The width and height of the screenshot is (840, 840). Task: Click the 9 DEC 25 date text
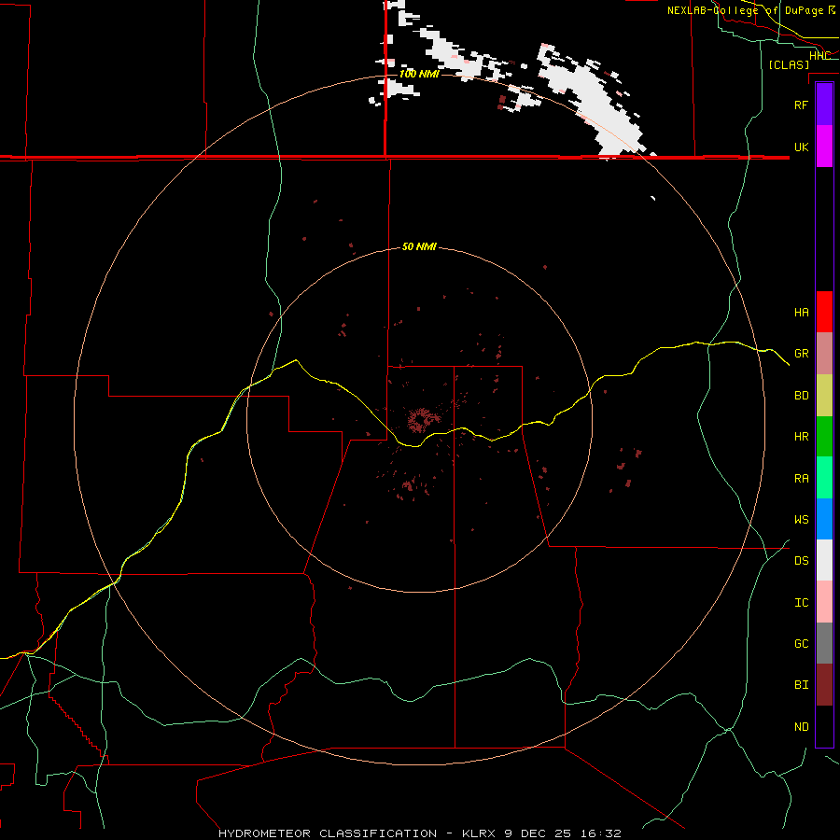pos(539,833)
